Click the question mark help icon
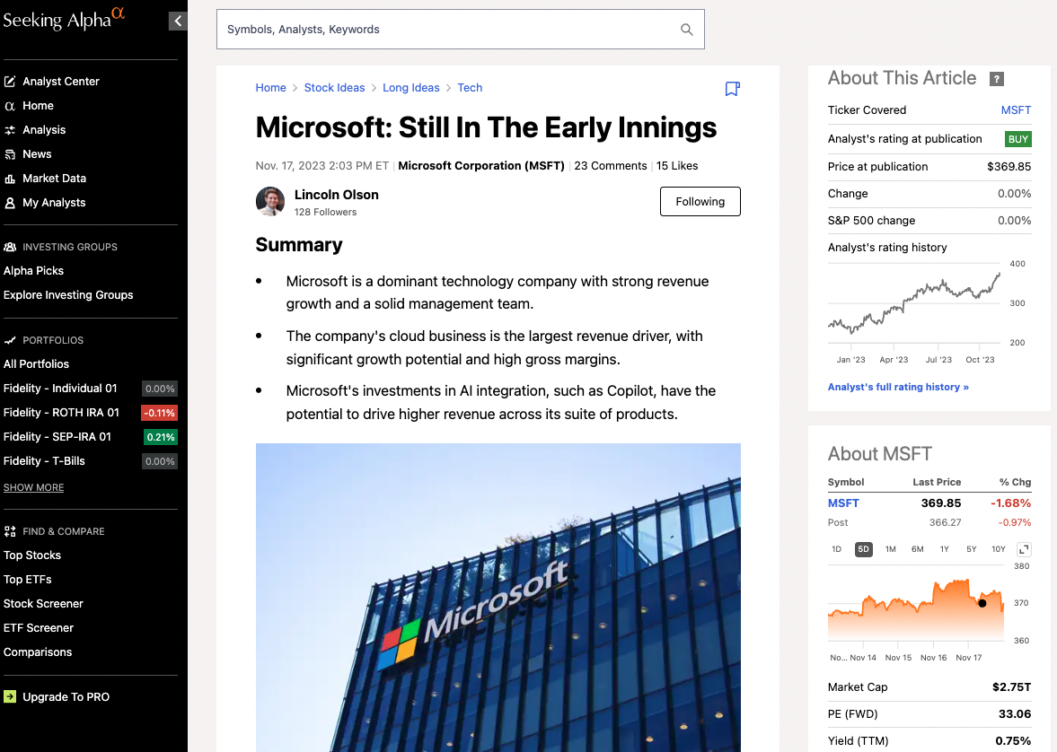This screenshot has width=1057, height=752. (996, 79)
